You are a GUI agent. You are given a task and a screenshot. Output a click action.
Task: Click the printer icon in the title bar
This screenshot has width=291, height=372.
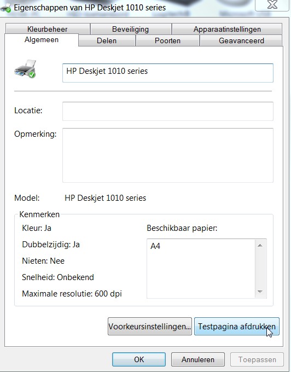click(x=5, y=8)
